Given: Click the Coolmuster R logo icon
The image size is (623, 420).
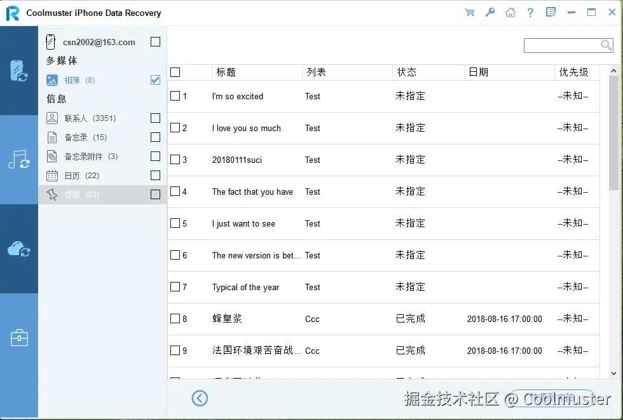Looking at the screenshot, I should 12,13.
